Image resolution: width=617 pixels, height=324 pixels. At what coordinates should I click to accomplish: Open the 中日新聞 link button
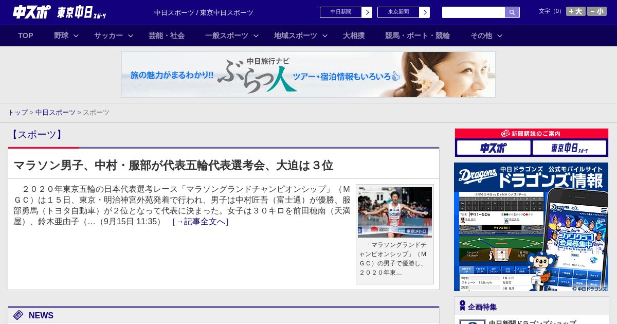(346, 12)
